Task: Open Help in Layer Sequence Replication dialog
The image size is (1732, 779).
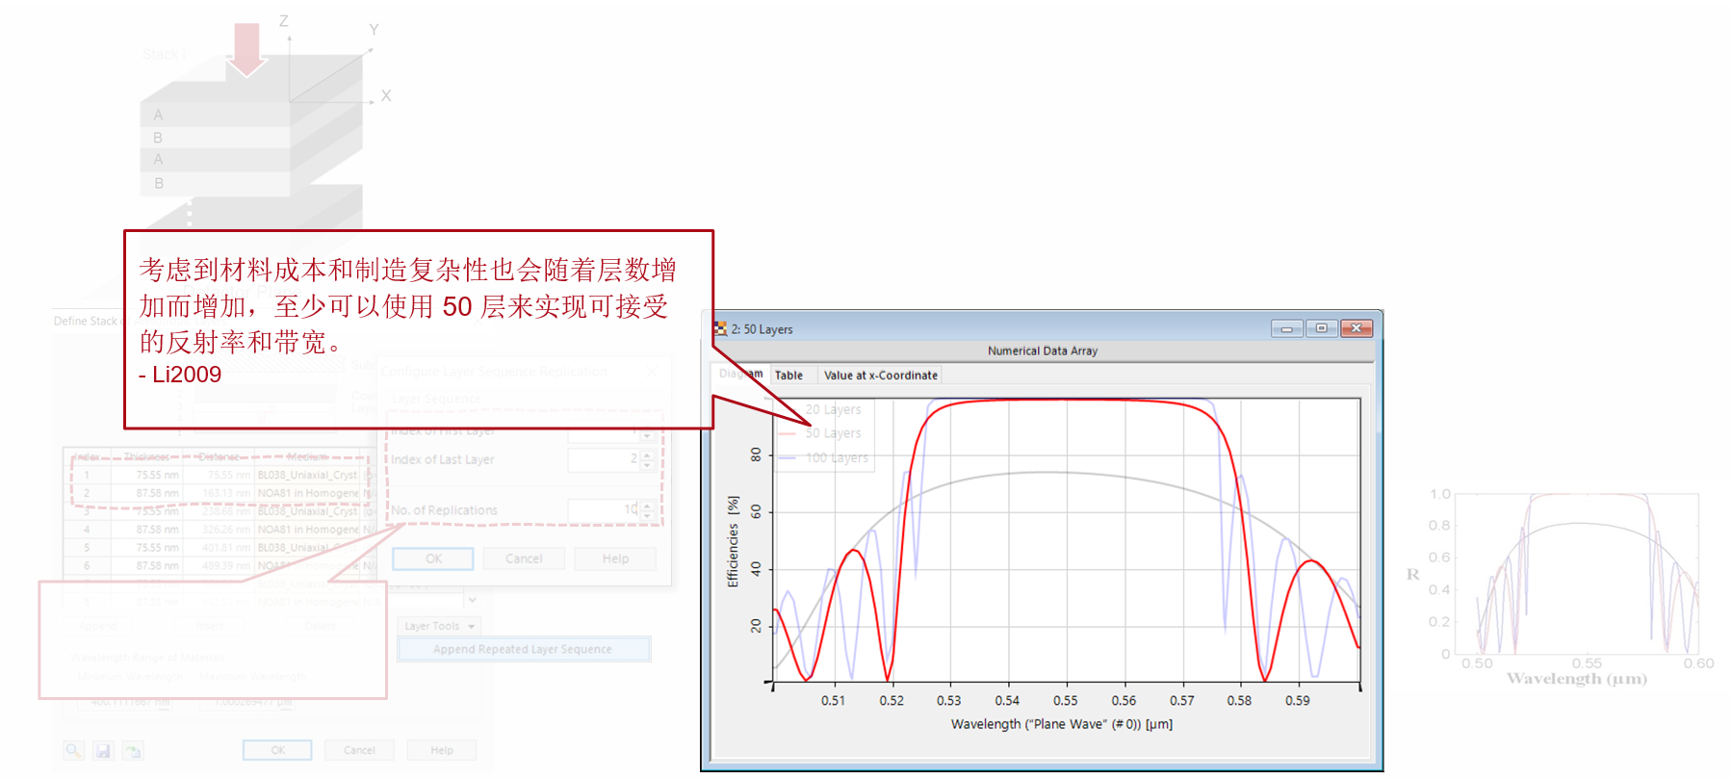Action: click(615, 558)
